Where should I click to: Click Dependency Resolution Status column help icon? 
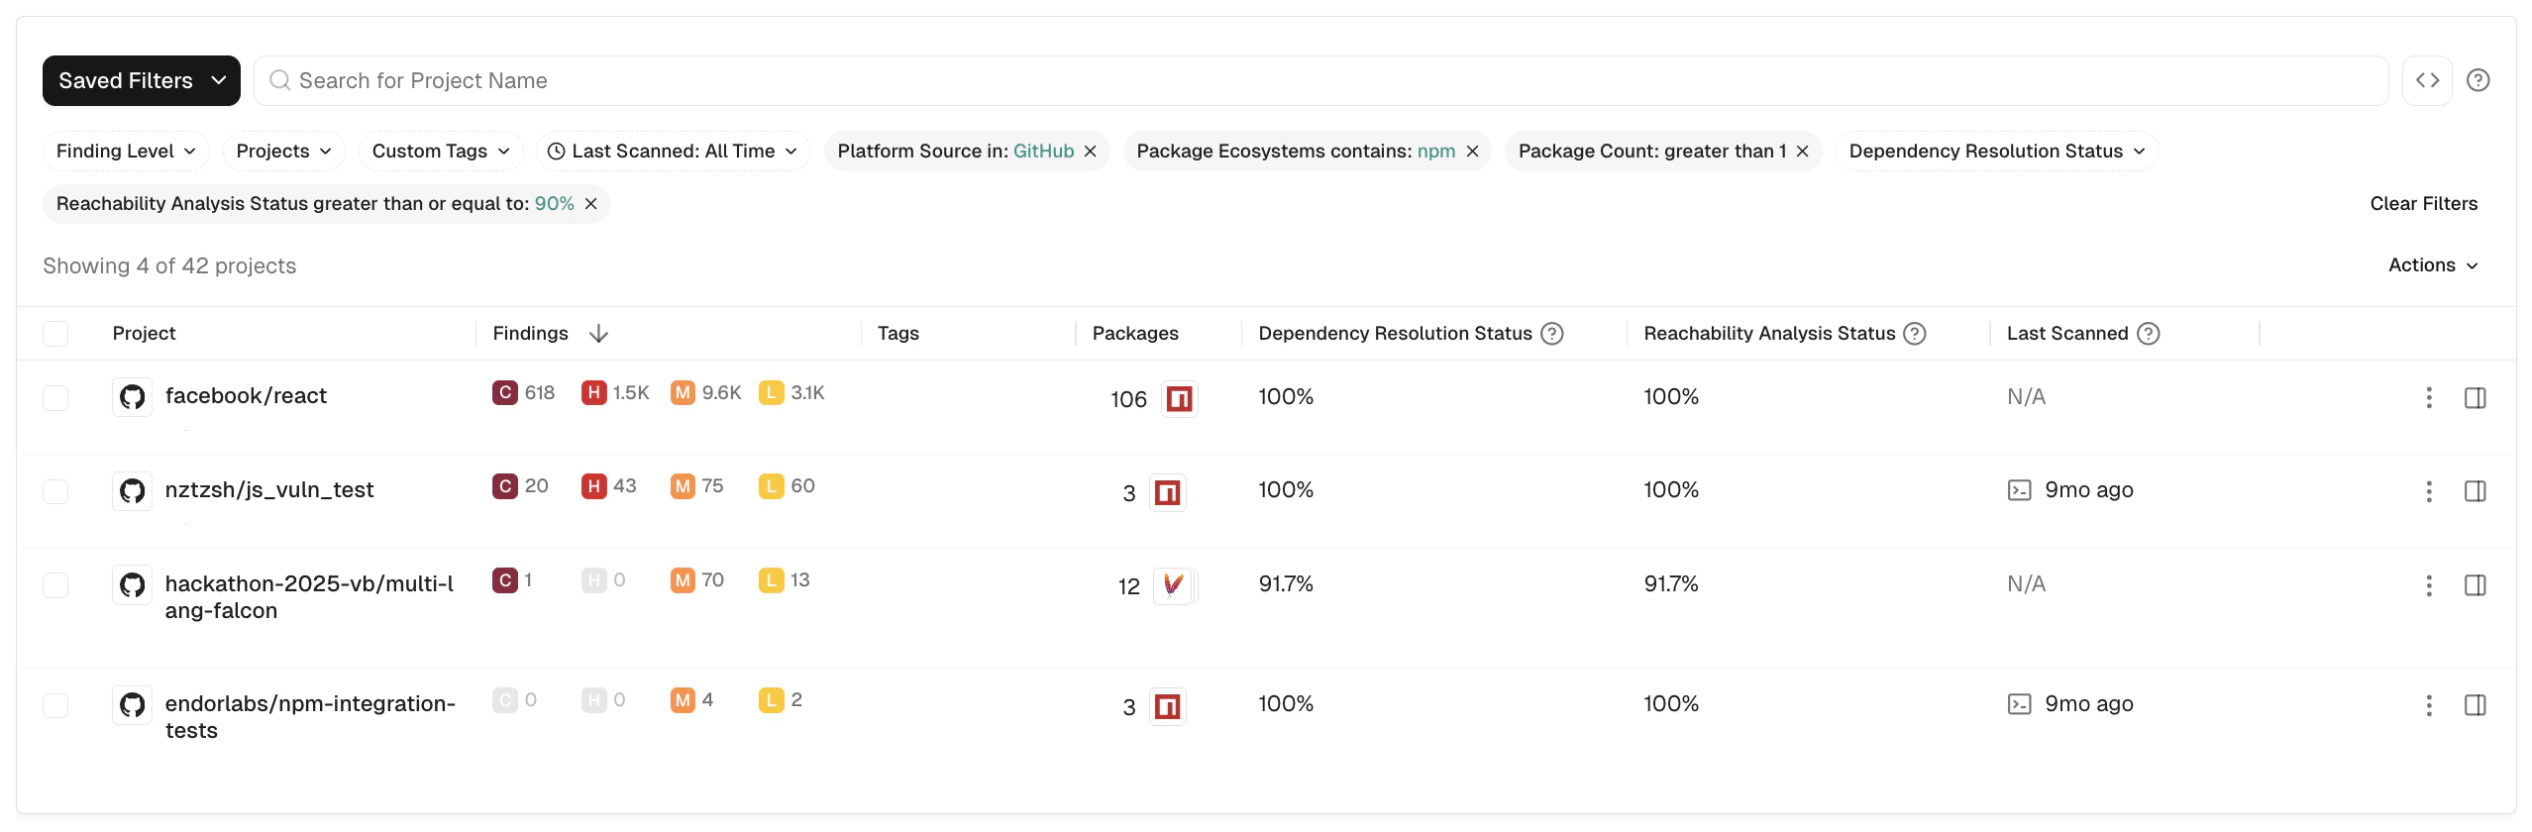click(1552, 334)
